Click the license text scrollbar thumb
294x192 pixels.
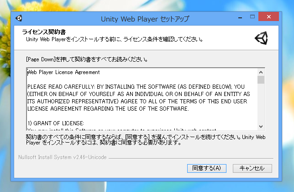(261, 80)
